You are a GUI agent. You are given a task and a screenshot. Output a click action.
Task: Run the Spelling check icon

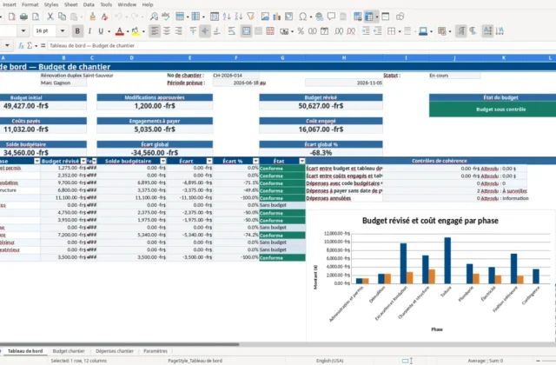166,17
